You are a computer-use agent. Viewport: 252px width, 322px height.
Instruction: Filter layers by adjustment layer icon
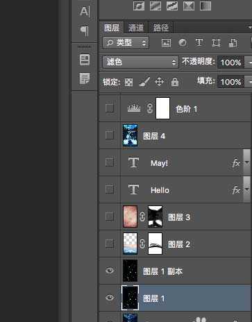183,43
